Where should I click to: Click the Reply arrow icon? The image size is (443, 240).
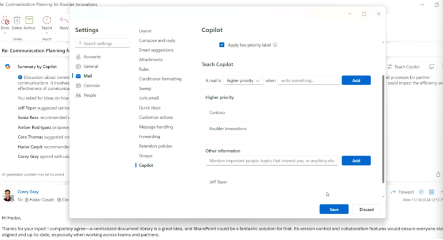64,20
